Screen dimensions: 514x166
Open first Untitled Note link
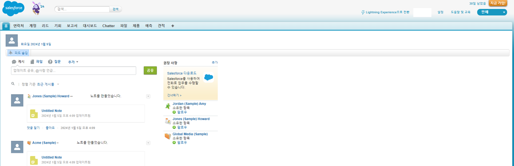52,111
